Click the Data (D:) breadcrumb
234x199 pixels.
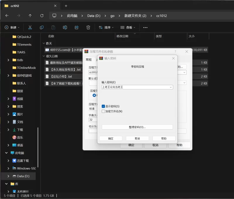[x=94, y=16]
